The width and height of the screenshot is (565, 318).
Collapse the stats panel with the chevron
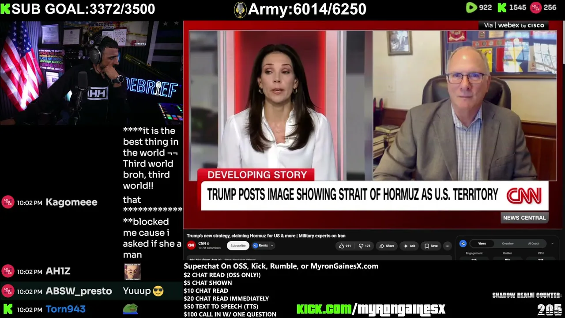552,243
